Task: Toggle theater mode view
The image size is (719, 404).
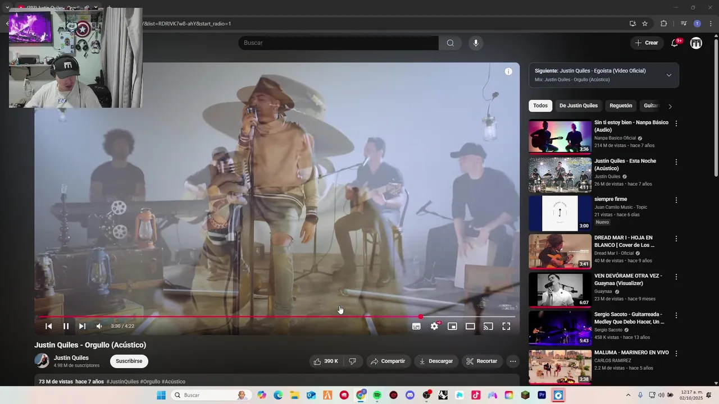Action: 470,326
